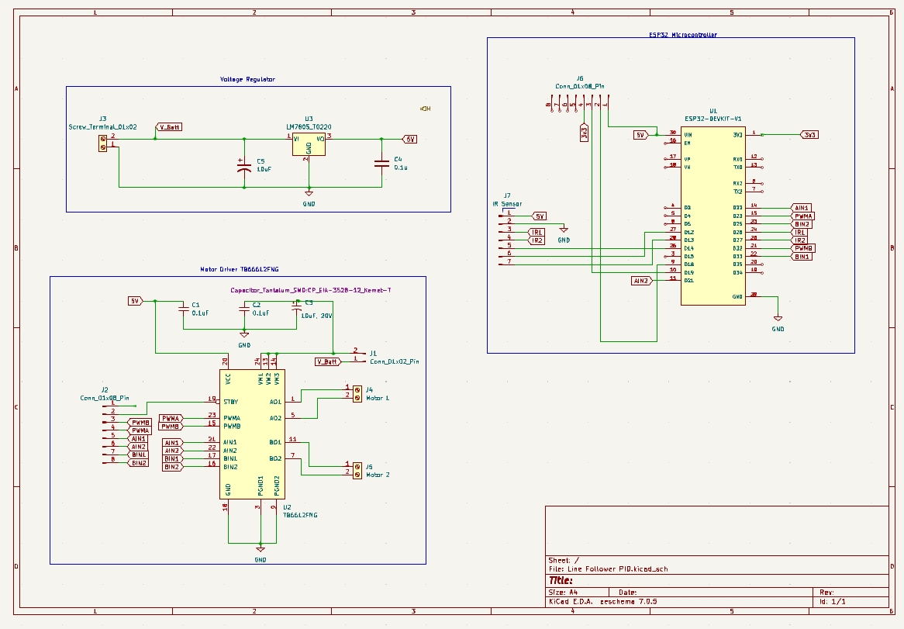The height and width of the screenshot is (629, 904).
Task: Click the tantalum capacitor C3 symbol
Action: point(298,309)
